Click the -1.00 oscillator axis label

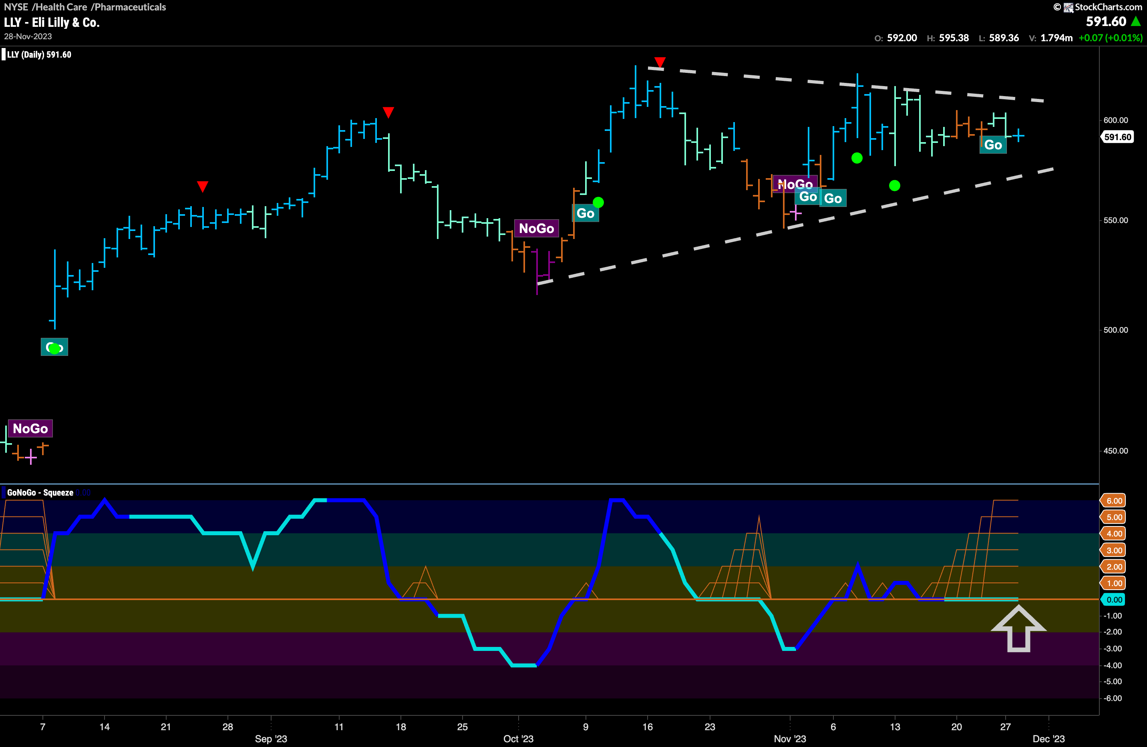click(x=1113, y=616)
